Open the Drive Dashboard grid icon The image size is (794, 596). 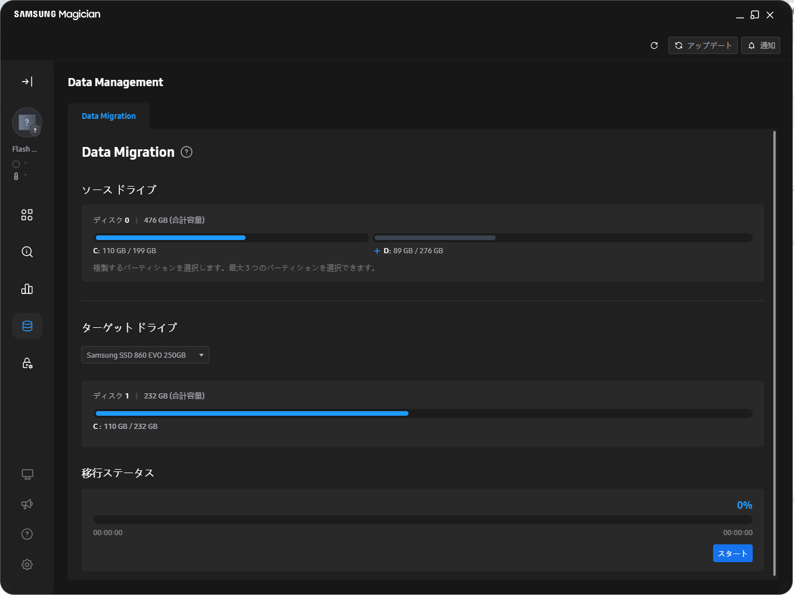click(27, 215)
